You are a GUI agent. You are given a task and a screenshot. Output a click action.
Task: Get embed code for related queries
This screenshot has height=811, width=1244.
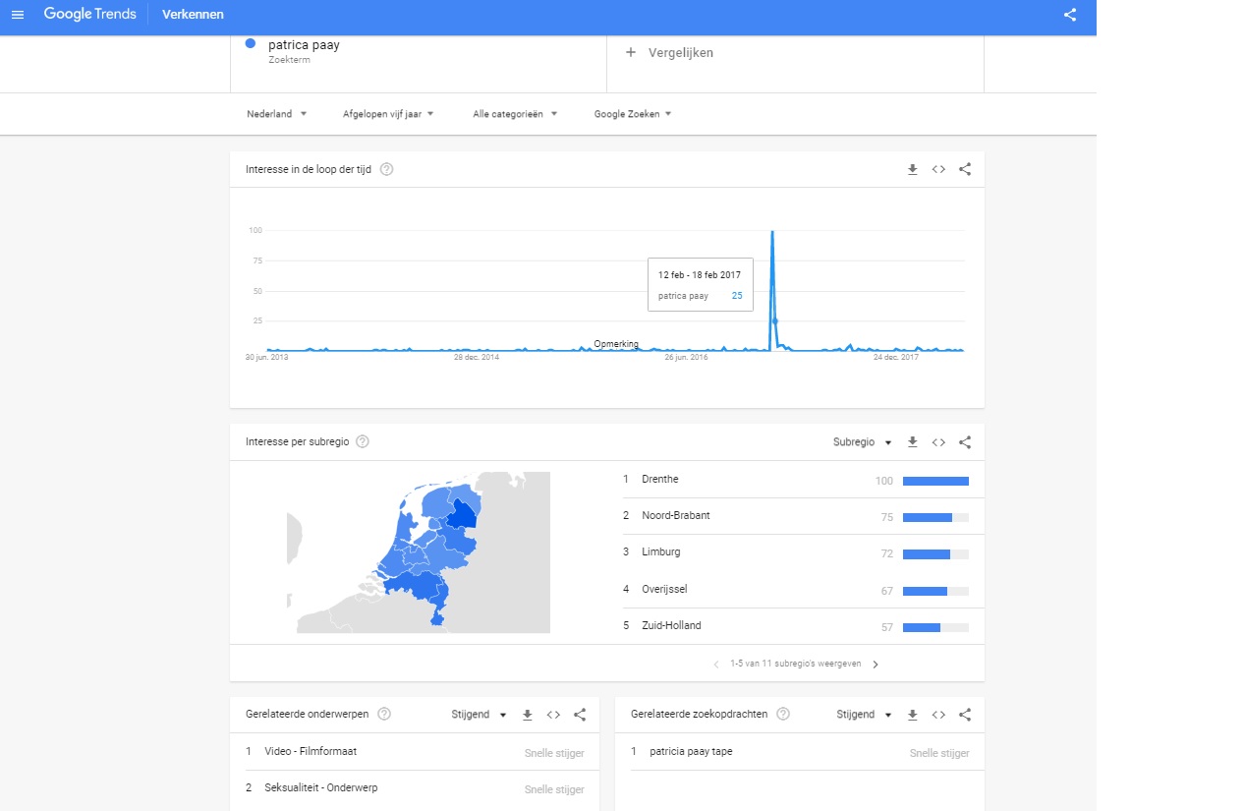click(938, 715)
